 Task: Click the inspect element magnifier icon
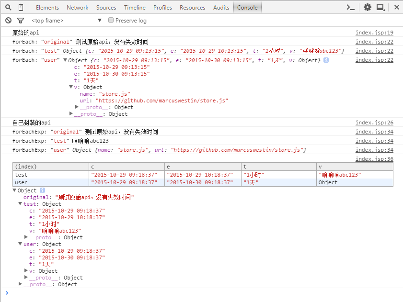click(8, 8)
